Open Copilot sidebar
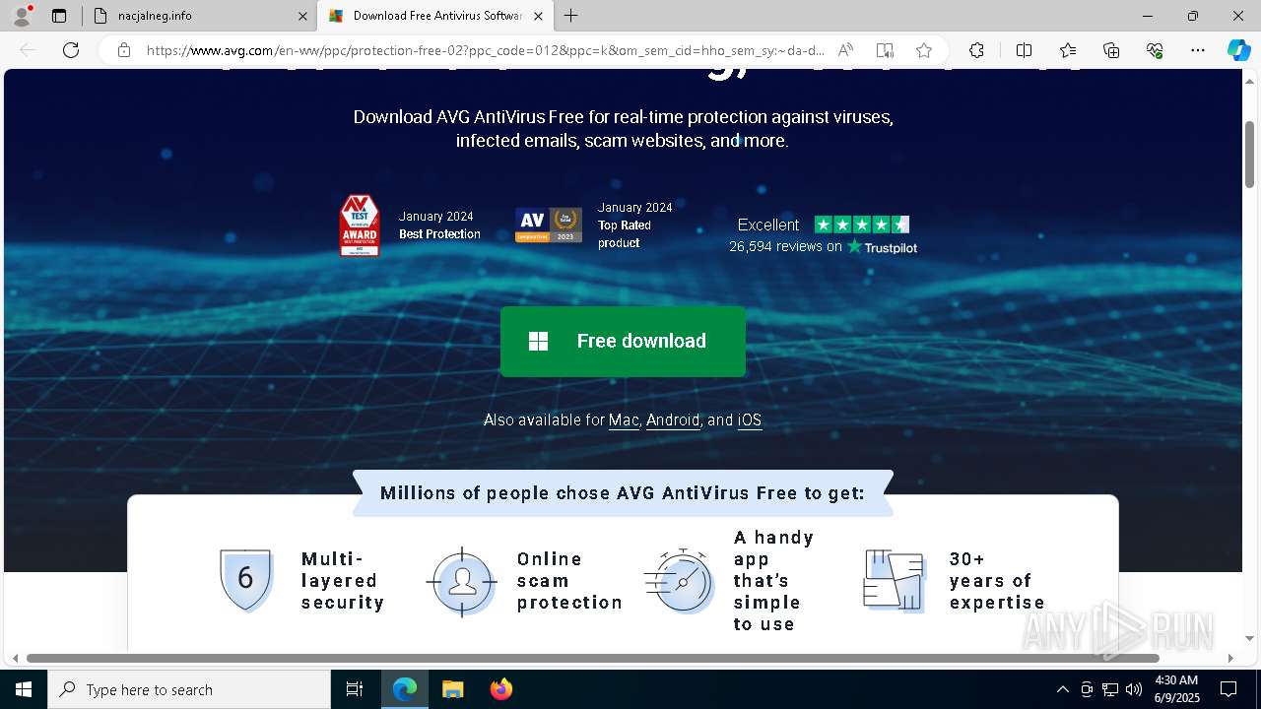1261x709 pixels. (1238, 50)
